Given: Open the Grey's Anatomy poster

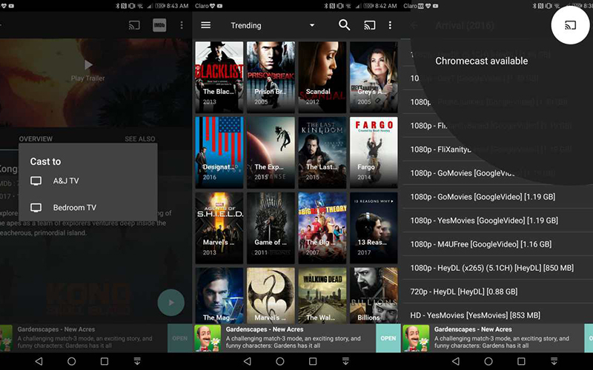Looking at the screenshot, I should 374,77.
